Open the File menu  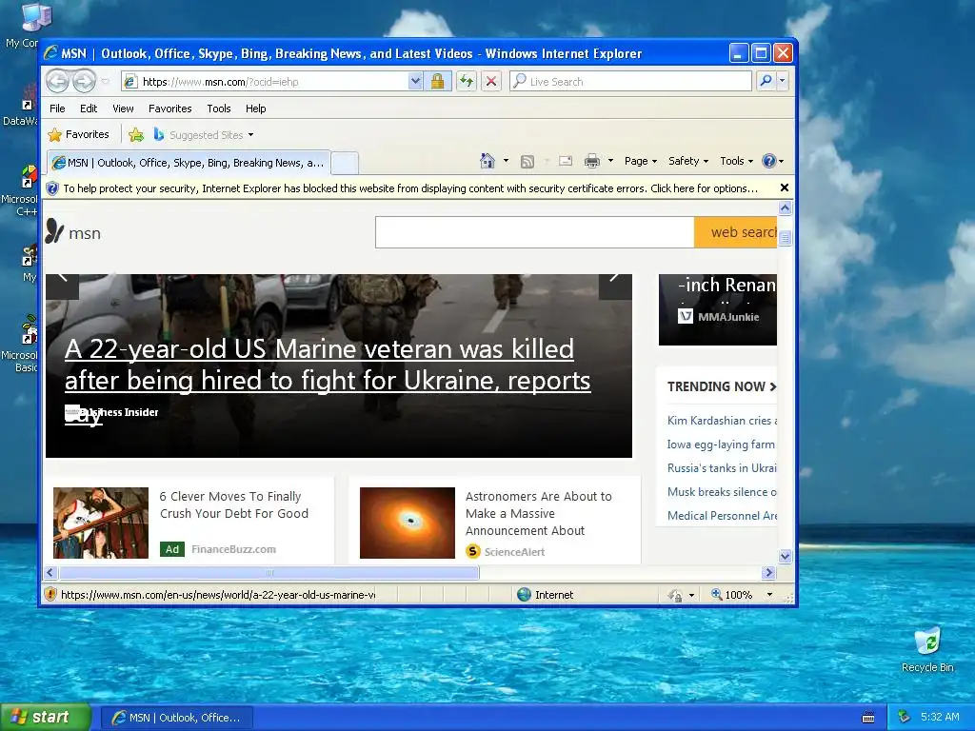coord(57,109)
